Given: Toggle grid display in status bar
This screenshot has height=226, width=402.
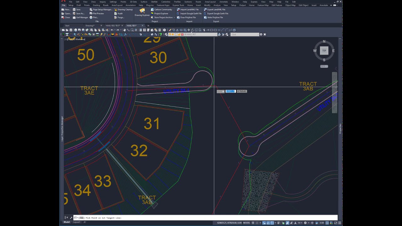Looking at the screenshot, I should pos(253,223).
